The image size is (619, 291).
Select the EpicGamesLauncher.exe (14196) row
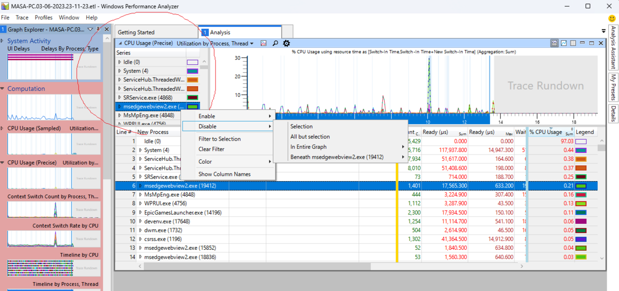tap(356, 212)
